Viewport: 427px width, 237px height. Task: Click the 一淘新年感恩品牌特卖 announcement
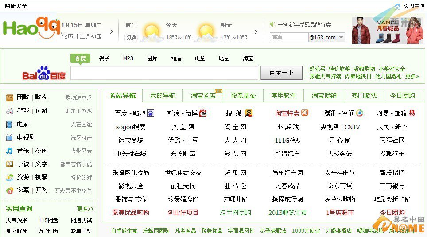coord(304,25)
